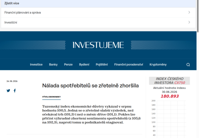Image resolution: width=199 pixels, height=138 pixels.
Task: Click the INVESTUJEME site logo
Action: tap(98, 45)
